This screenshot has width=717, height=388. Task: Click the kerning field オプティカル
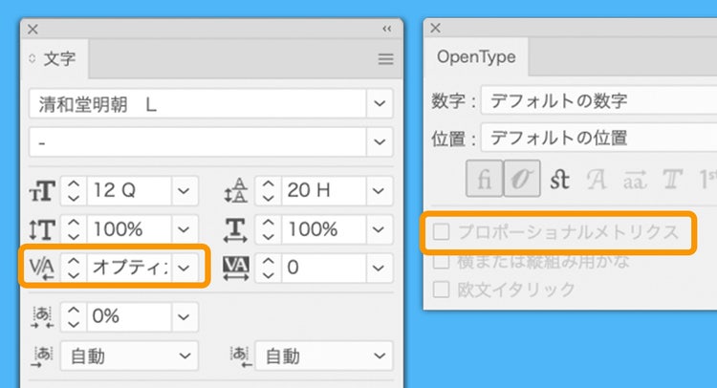click(129, 268)
